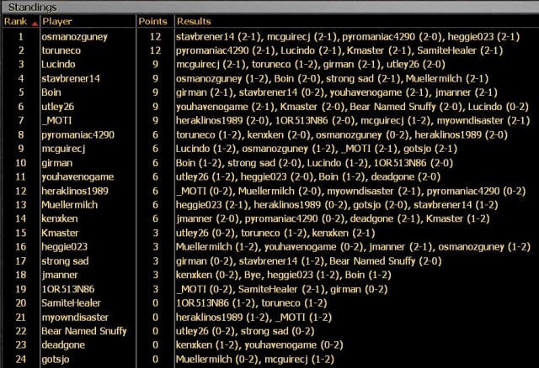Select player mcguirecj in the Player column
The width and height of the screenshot is (539, 368).
click(x=63, y=149)
